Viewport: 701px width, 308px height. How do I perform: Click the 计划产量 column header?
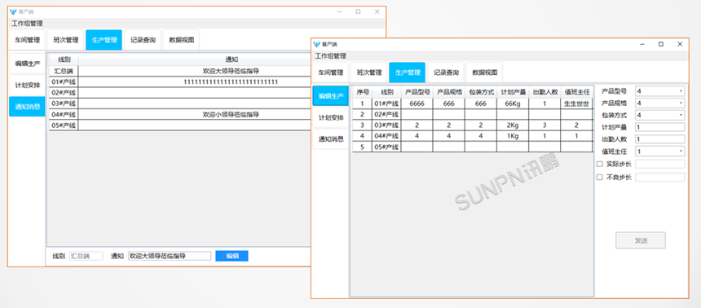(x=513, y=91)
